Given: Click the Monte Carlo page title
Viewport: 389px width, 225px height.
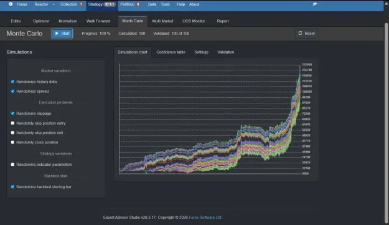Looking at the screenshot, I should 24,34.
